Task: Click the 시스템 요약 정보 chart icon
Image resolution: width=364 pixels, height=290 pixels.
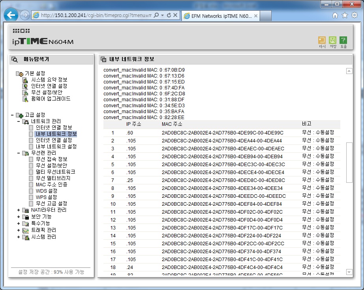Action: [x=25, y=80]
